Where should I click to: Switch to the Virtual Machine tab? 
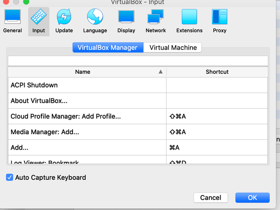pyautogui.click(x=173, y=47)
